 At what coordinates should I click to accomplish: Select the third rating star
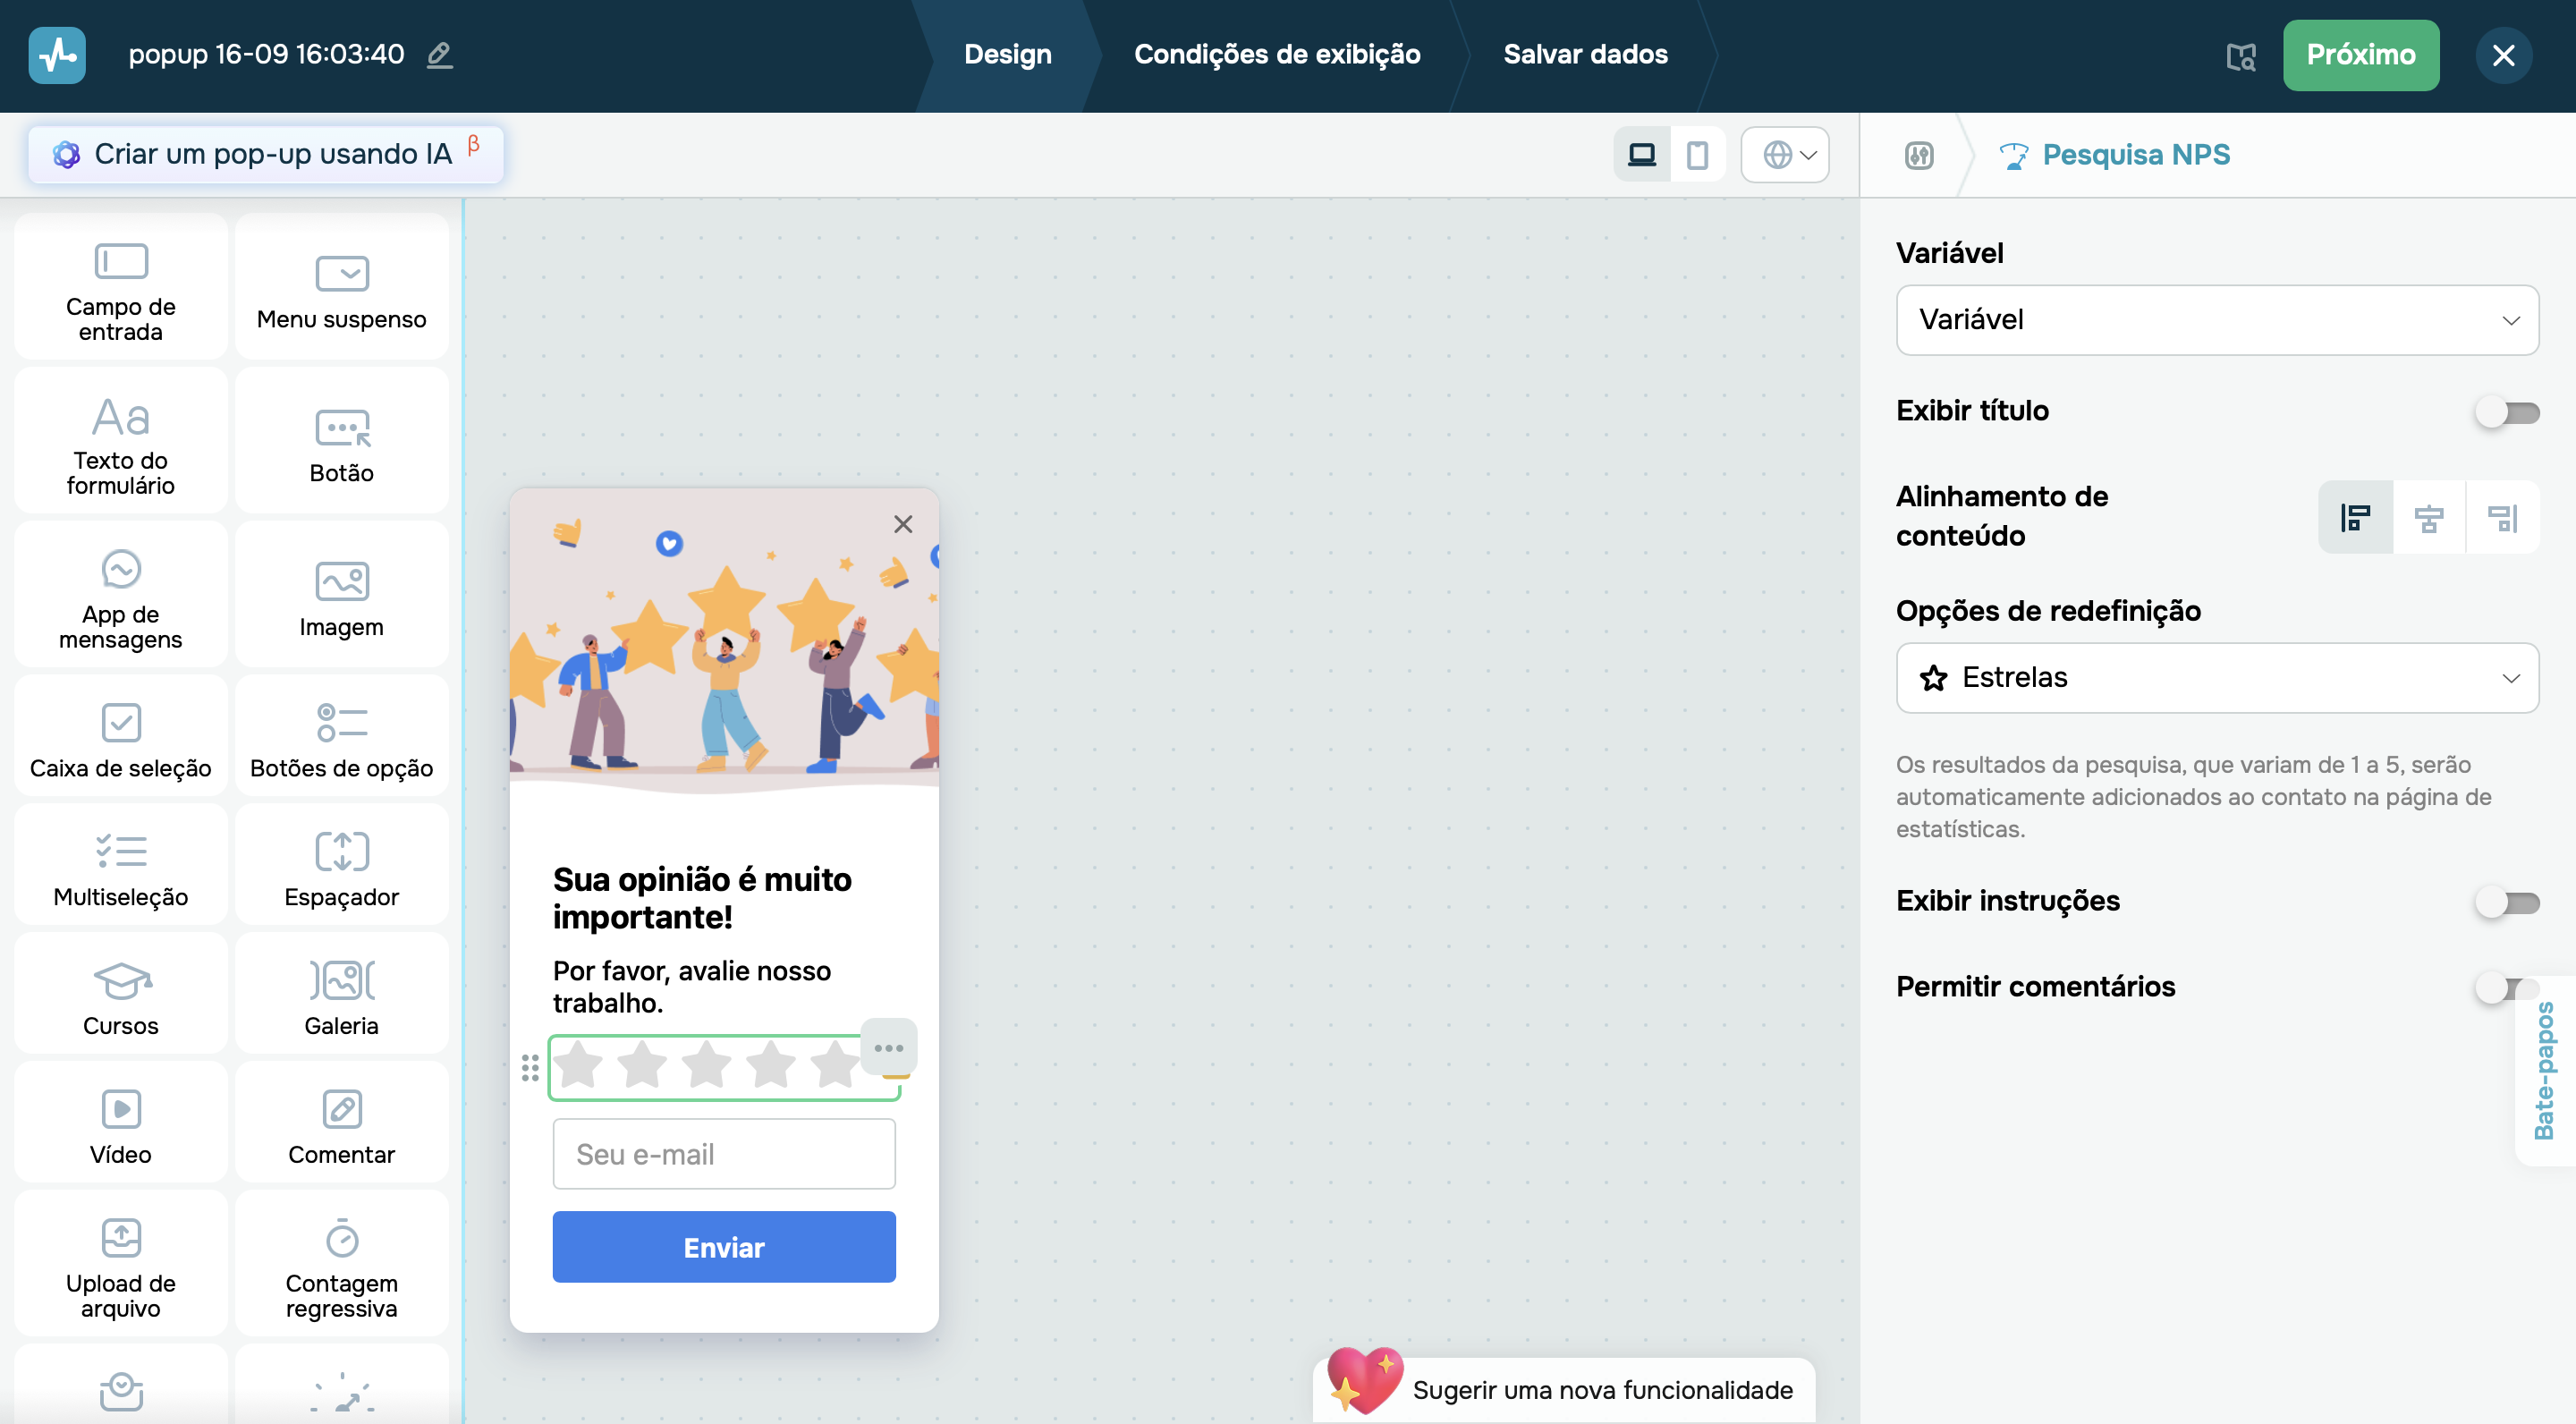coord(705,1064)
